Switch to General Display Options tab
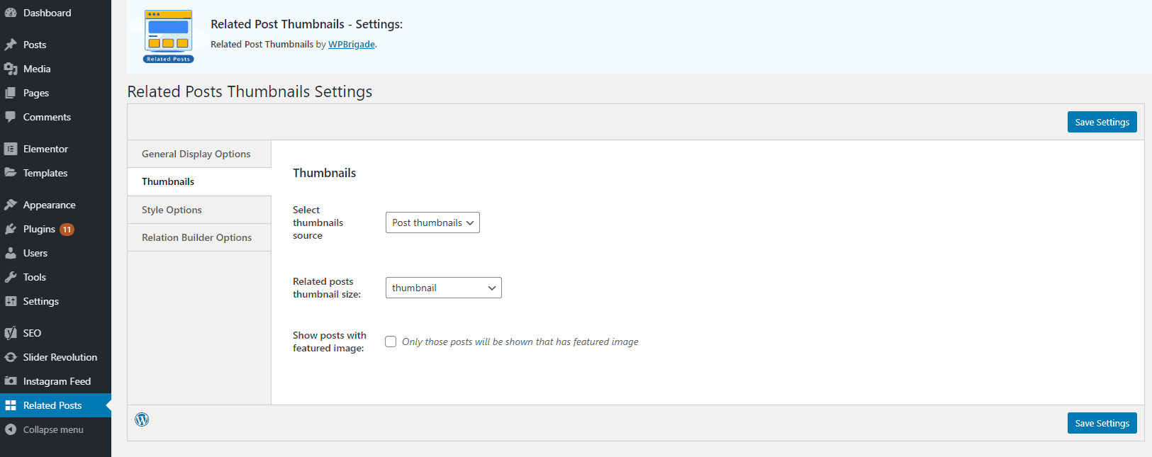Image resolution: width=1152 pixels, height=457 pixels. [199, 154]
